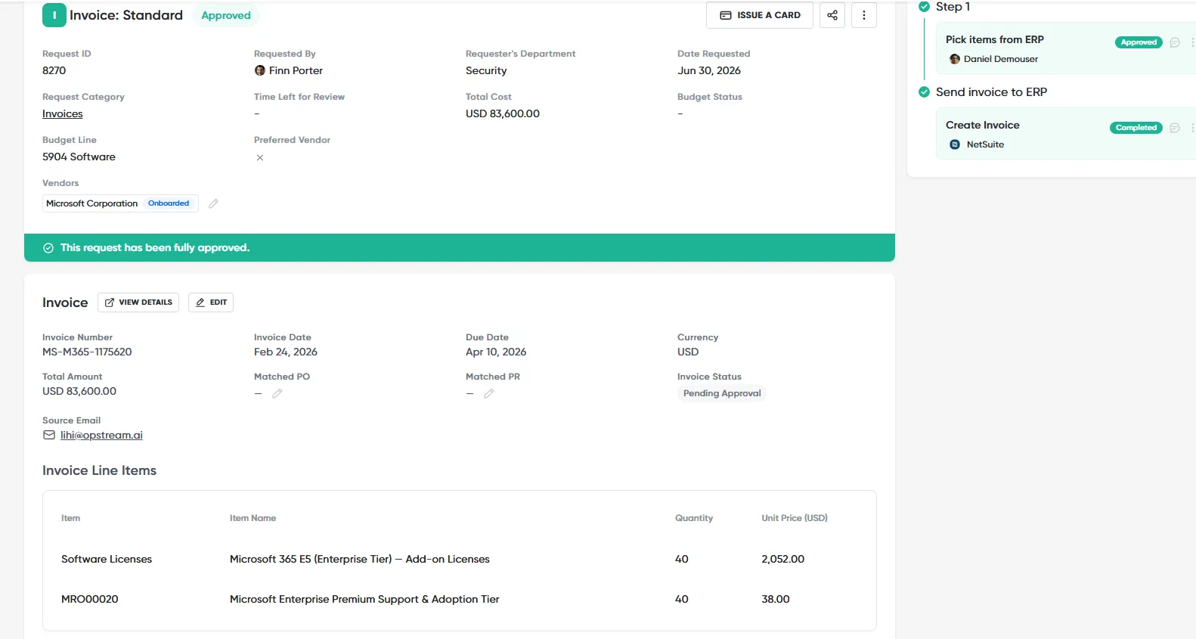This screenshot has height=639, width=1196.
Task: Click the envelope icon by source email
Action: [49, 435]
